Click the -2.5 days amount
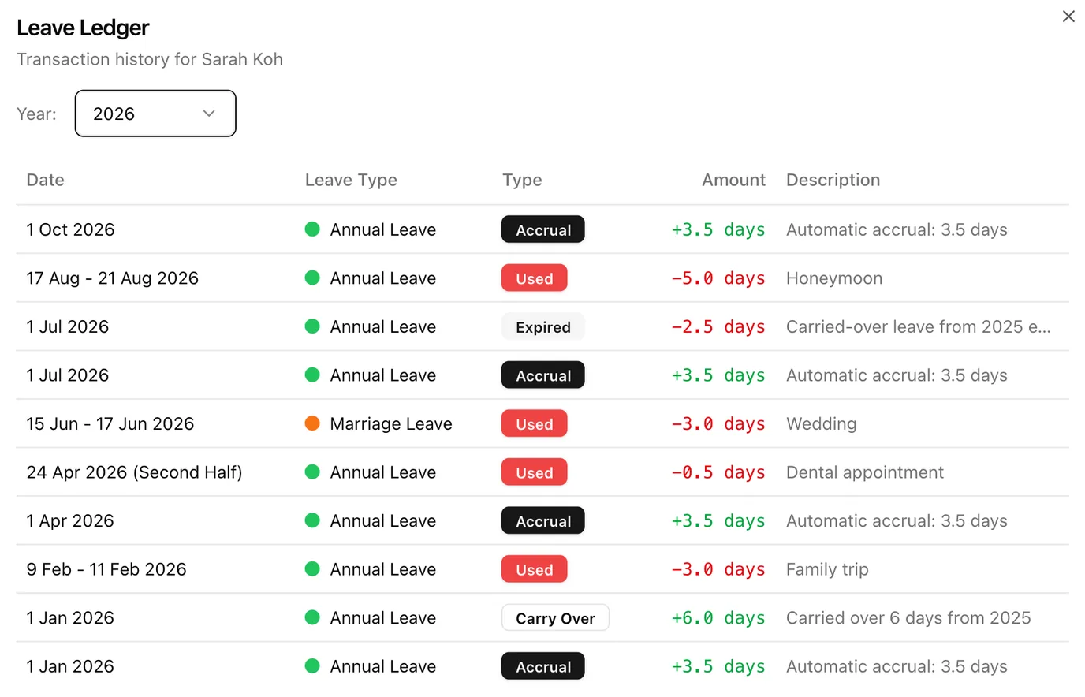 pyautogui.click(x=718, y=326)
